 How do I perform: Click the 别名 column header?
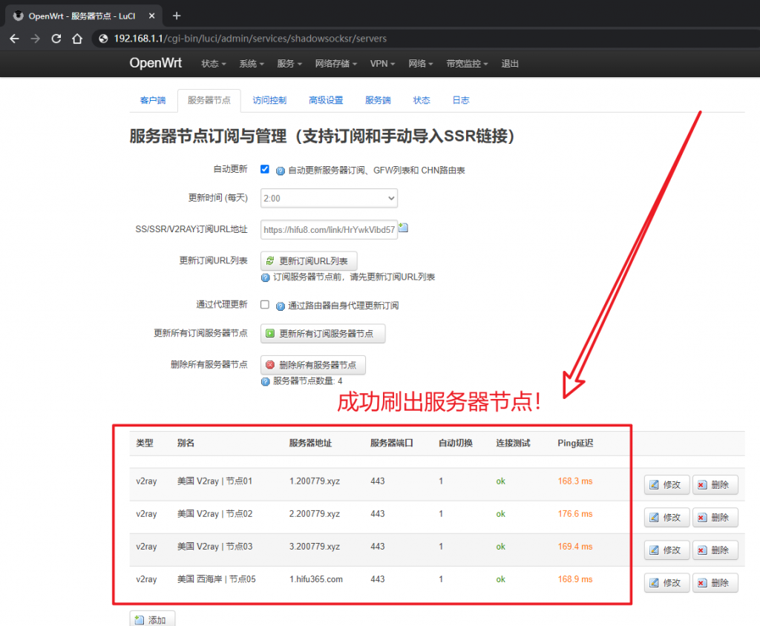(186, 443)
